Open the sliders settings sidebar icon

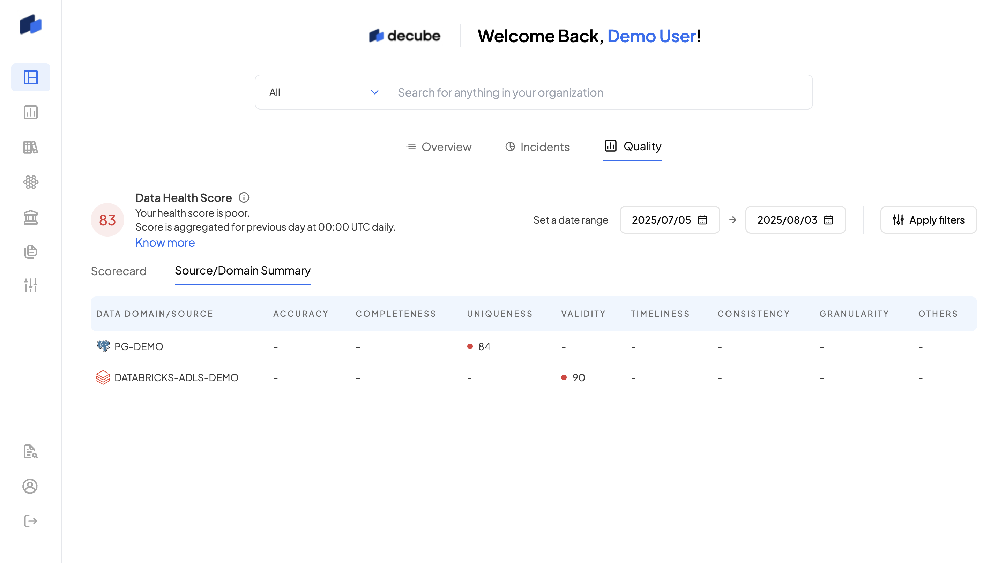pyautogui.click(x=30, y=285)
